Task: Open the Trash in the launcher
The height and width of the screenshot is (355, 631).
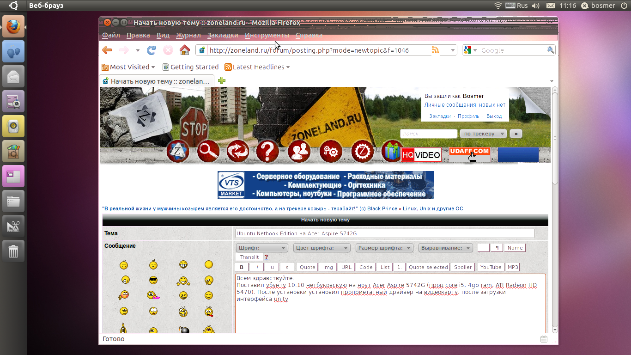Action: point(13,251)
